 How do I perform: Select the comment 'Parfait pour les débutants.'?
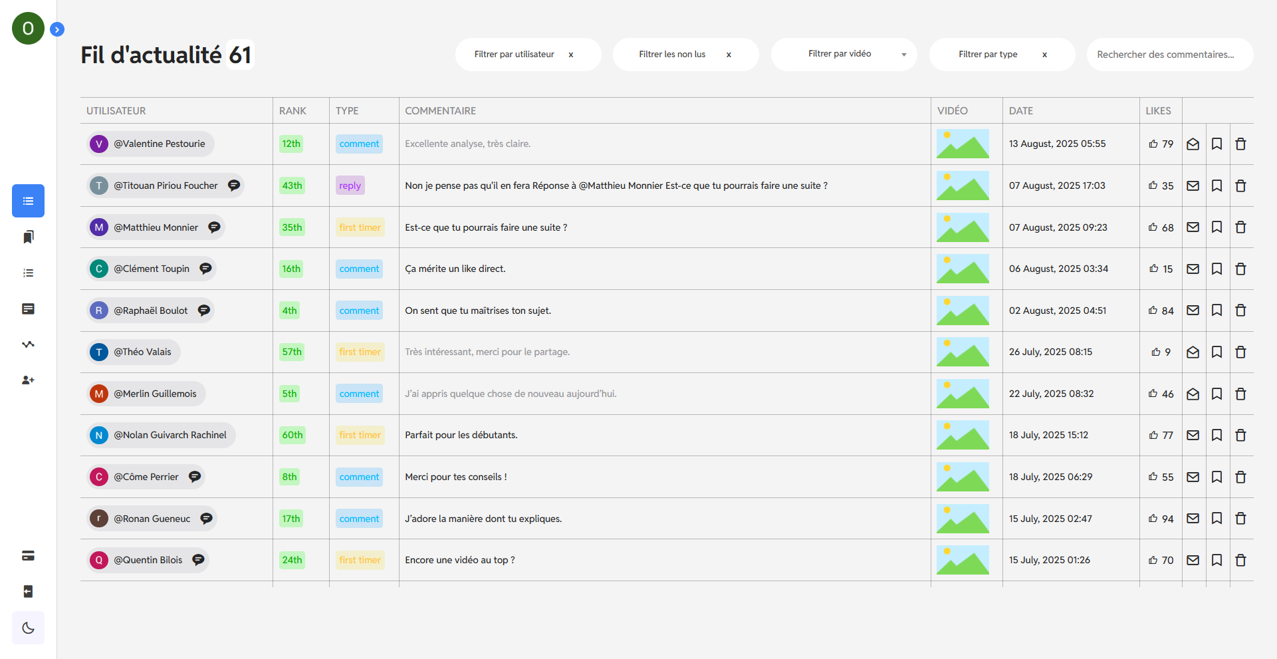[x=461, y=435]
